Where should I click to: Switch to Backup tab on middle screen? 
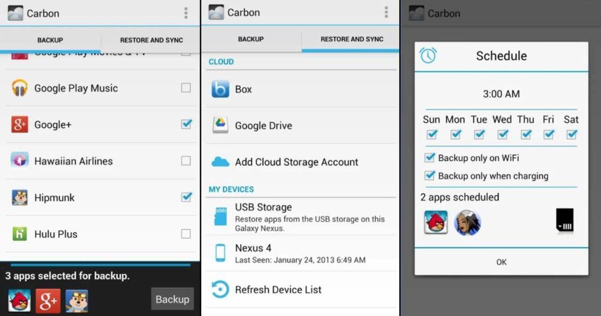click(251, 39)
